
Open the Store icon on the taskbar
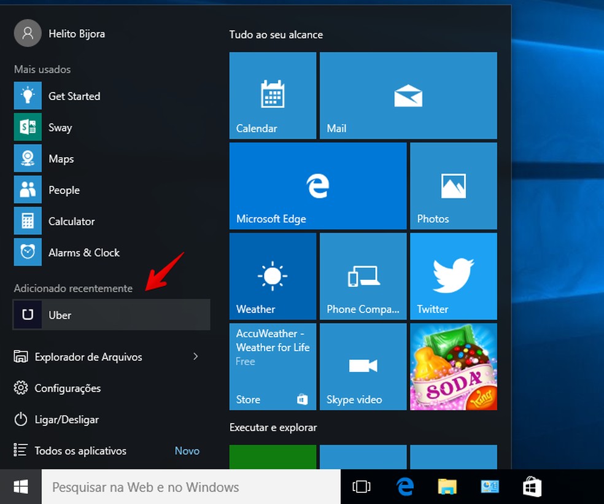(x=532, y=487)
